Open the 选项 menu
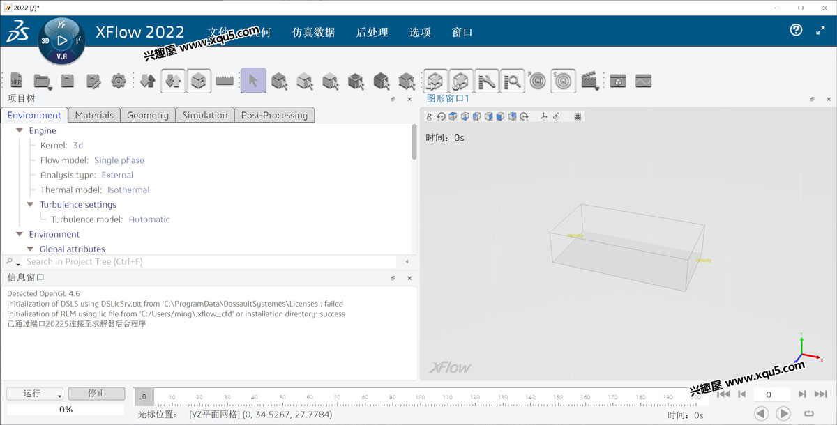837x425 pixels. [420, 32]
